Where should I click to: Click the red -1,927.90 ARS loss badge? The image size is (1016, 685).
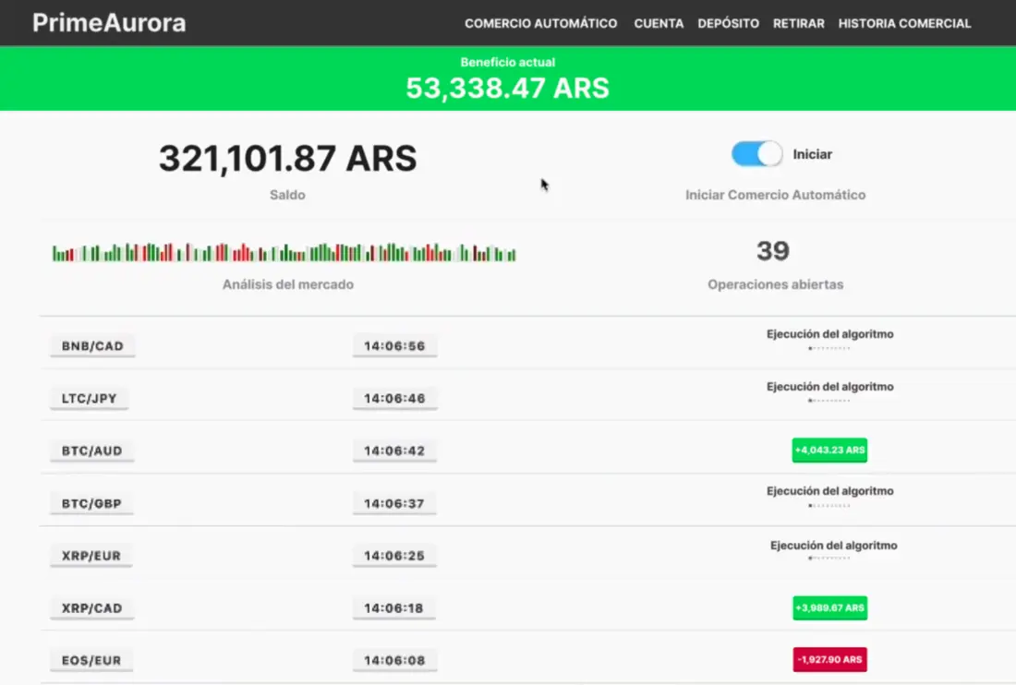click(829, 660)
